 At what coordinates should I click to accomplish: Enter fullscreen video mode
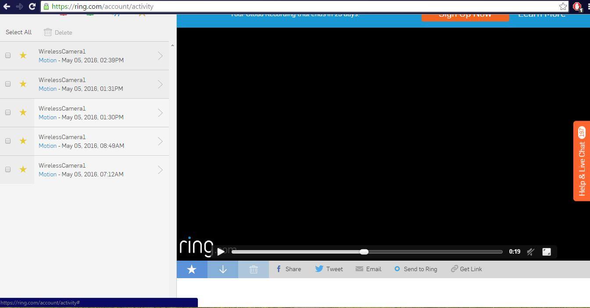point(547,252)
